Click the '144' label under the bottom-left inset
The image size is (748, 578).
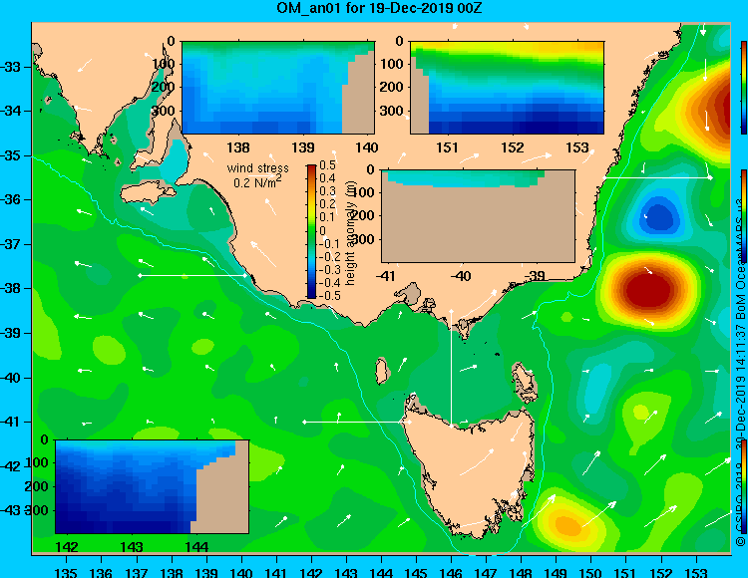[x=195, y=546]
